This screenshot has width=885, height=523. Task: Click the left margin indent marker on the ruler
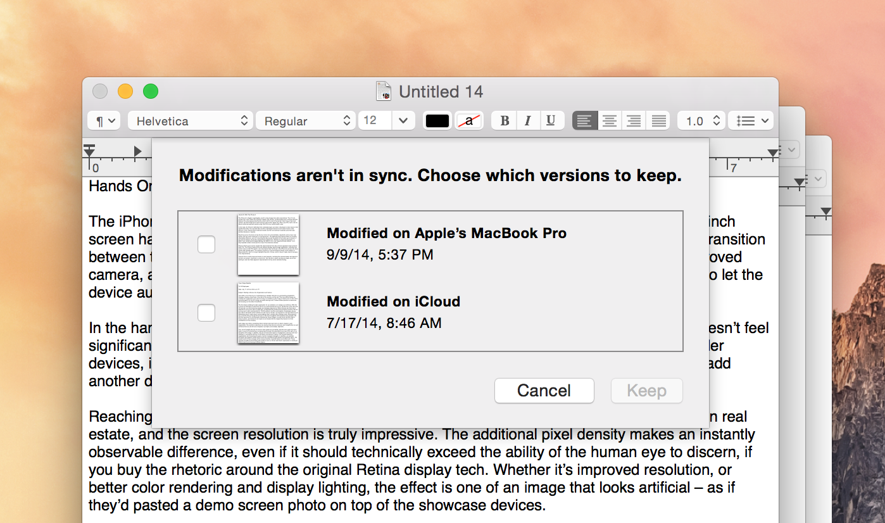click(89, 151)
